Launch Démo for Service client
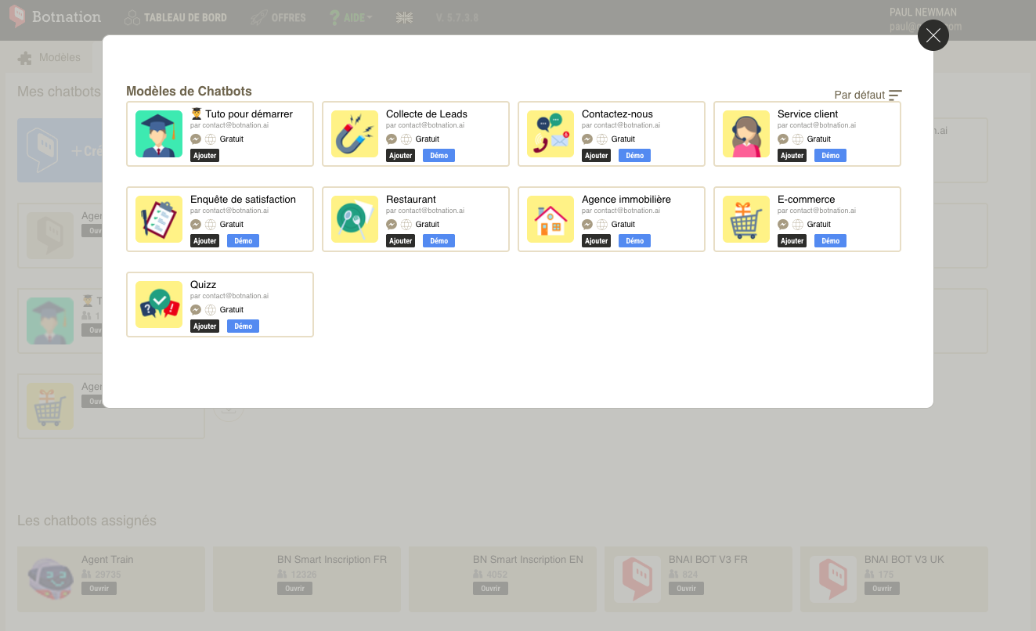This screenshot has width=1036, height=631. (830, 156)
